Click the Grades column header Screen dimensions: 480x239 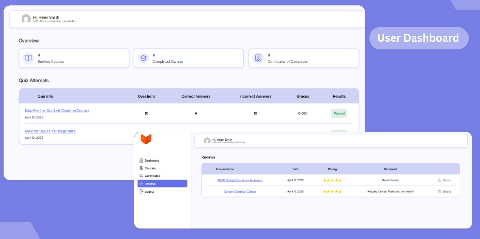coord(303,96)
